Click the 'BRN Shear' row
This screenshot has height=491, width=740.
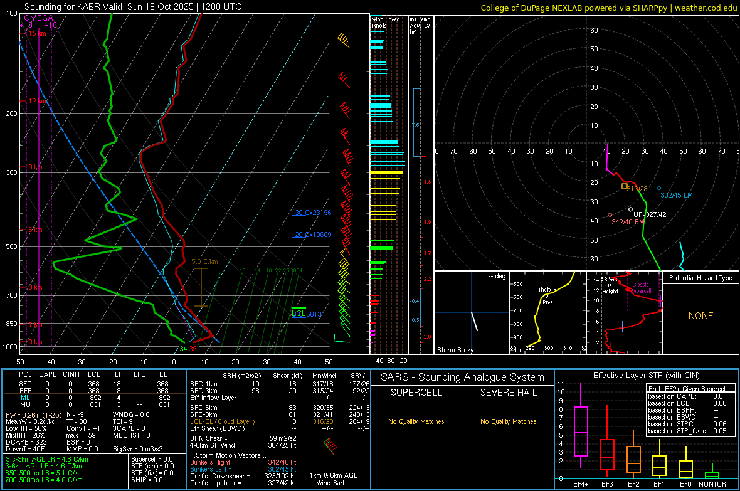click(243, 438)
